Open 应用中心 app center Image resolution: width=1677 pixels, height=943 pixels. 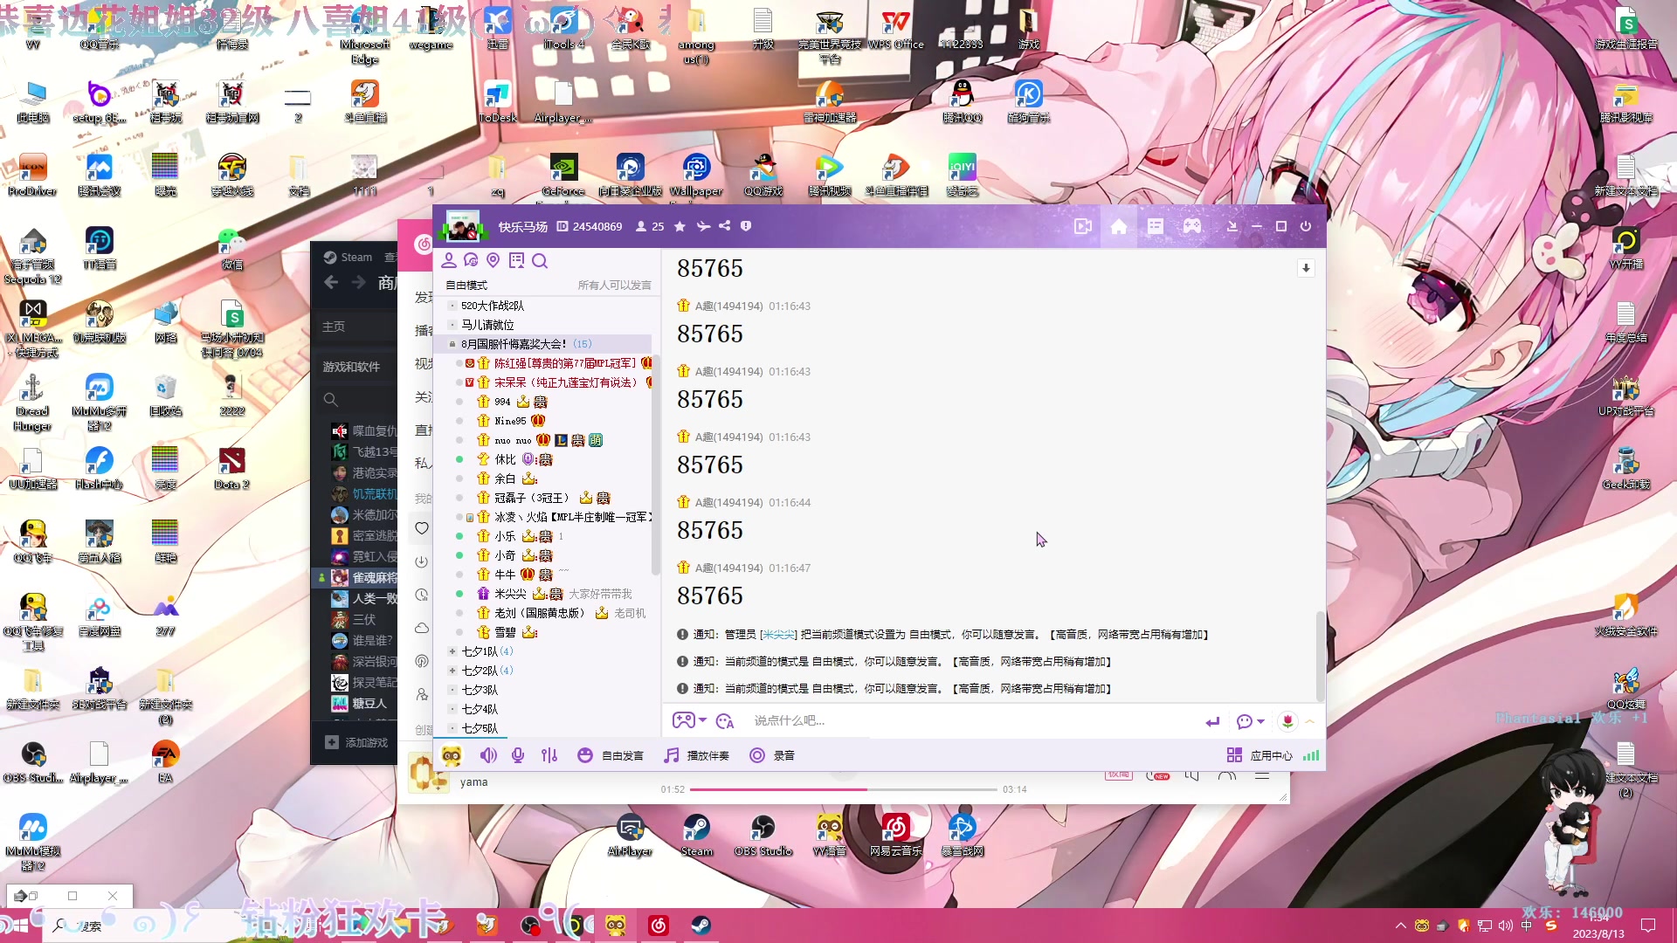[x=1259, y=755]
